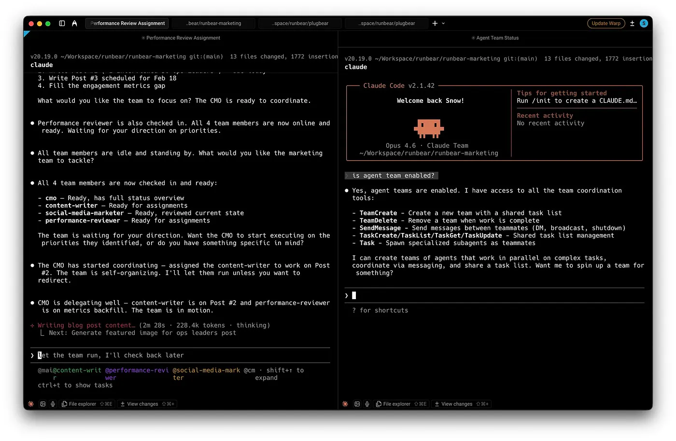The height and width of the screenshot is (441, 676).
Task: Toggle voice input microphone in left pane
Action: tap(53, 404)
